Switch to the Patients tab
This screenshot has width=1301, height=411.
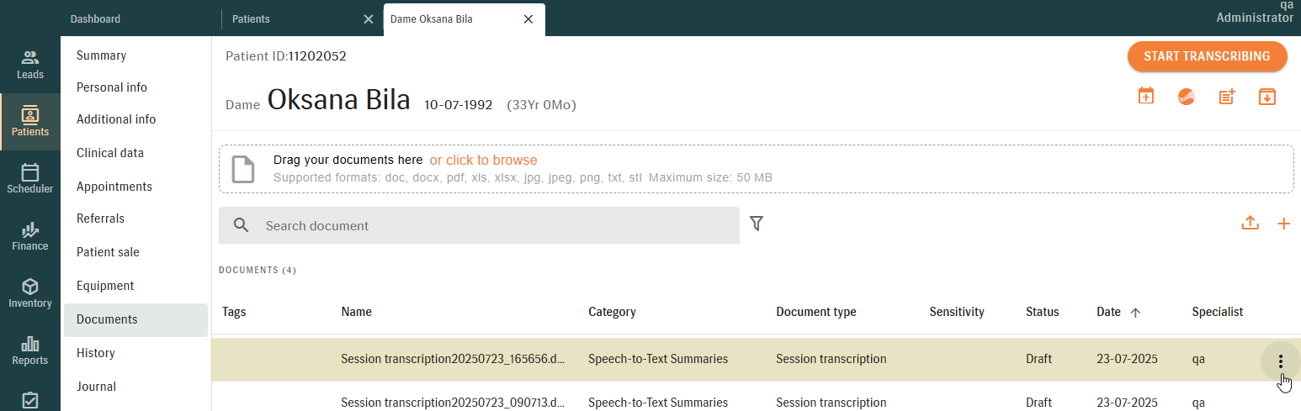[251, 18]
